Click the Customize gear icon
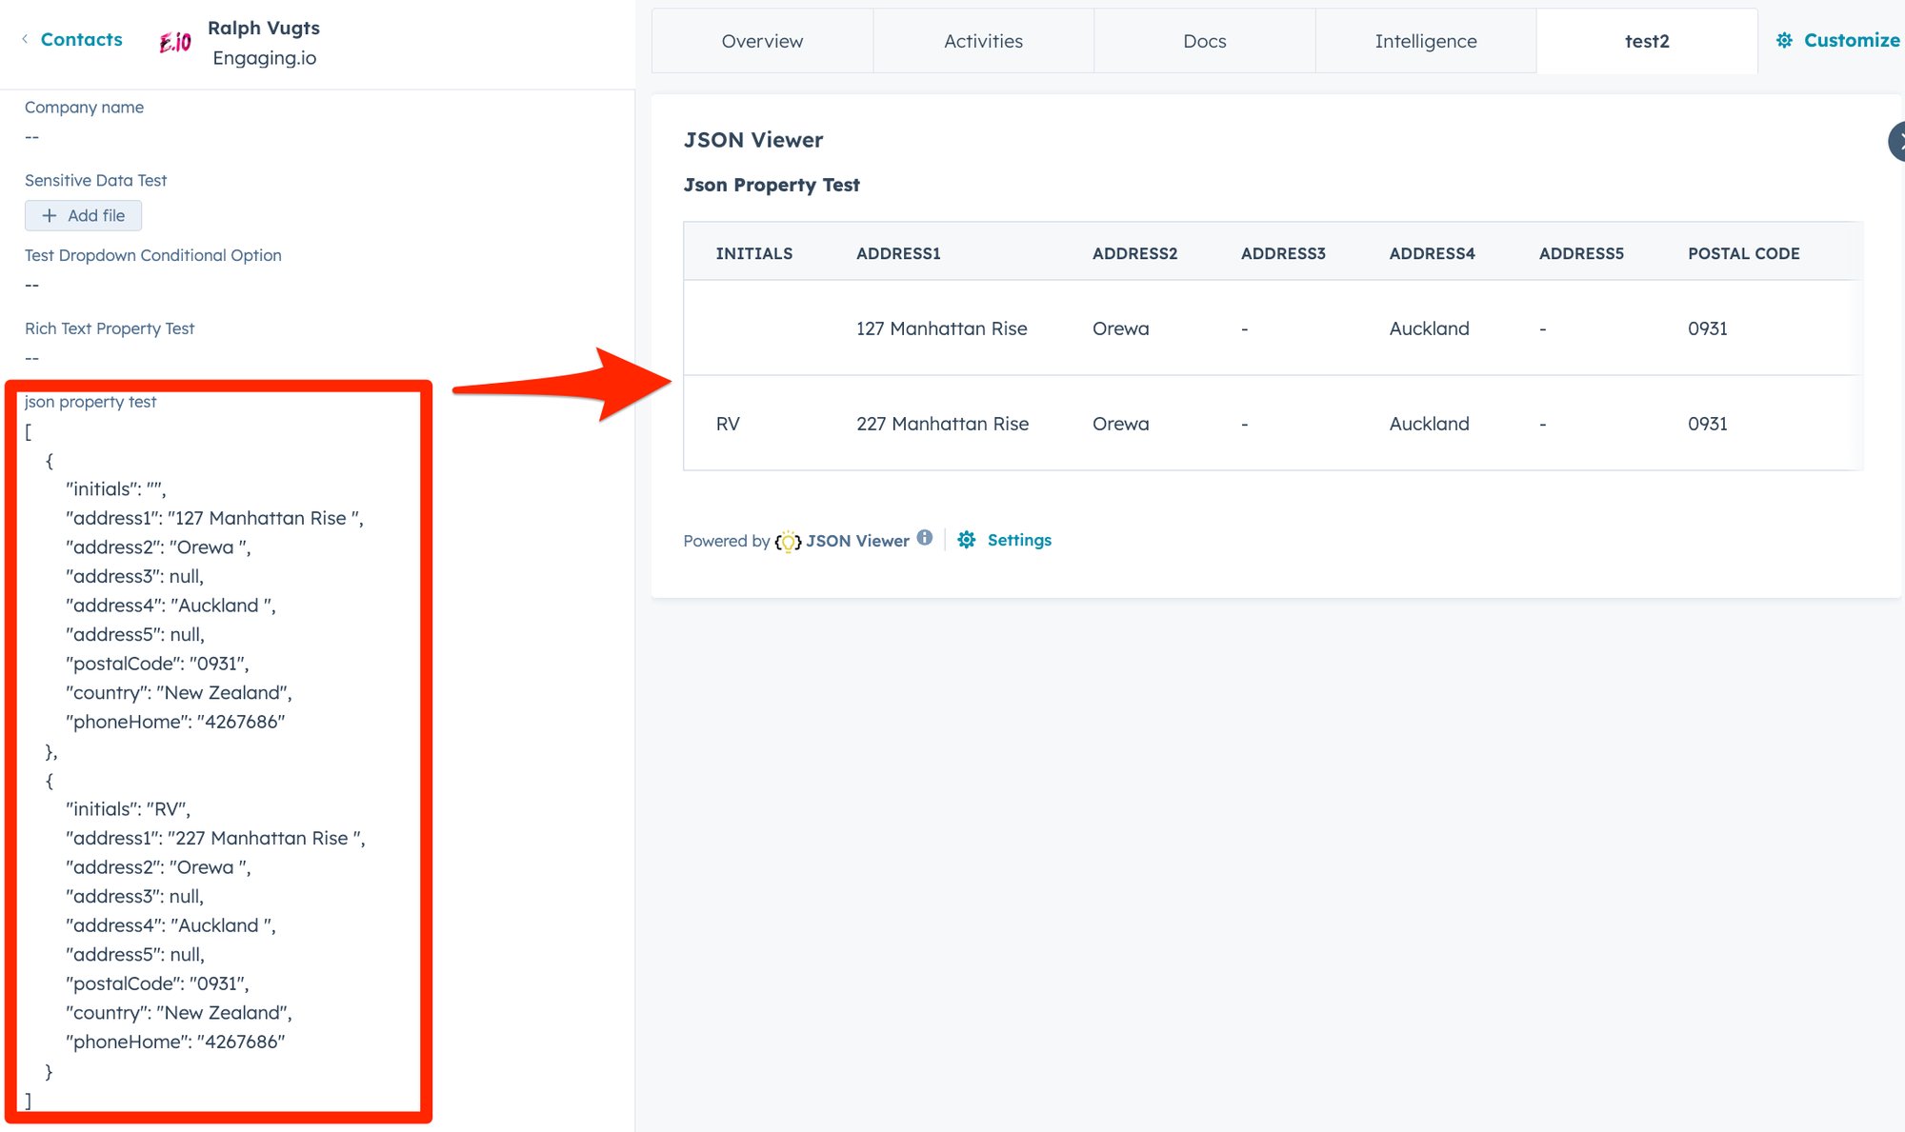Screen dimensions: 1905x1132 point(1784,40)
